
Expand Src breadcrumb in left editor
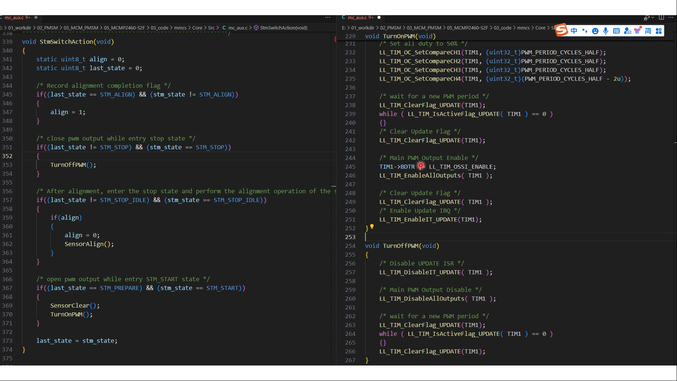pyautogui.click(x=211, y=28)
